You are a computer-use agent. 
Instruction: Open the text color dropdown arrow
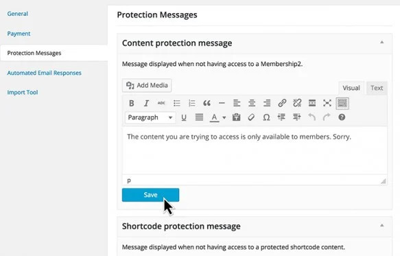224,117
